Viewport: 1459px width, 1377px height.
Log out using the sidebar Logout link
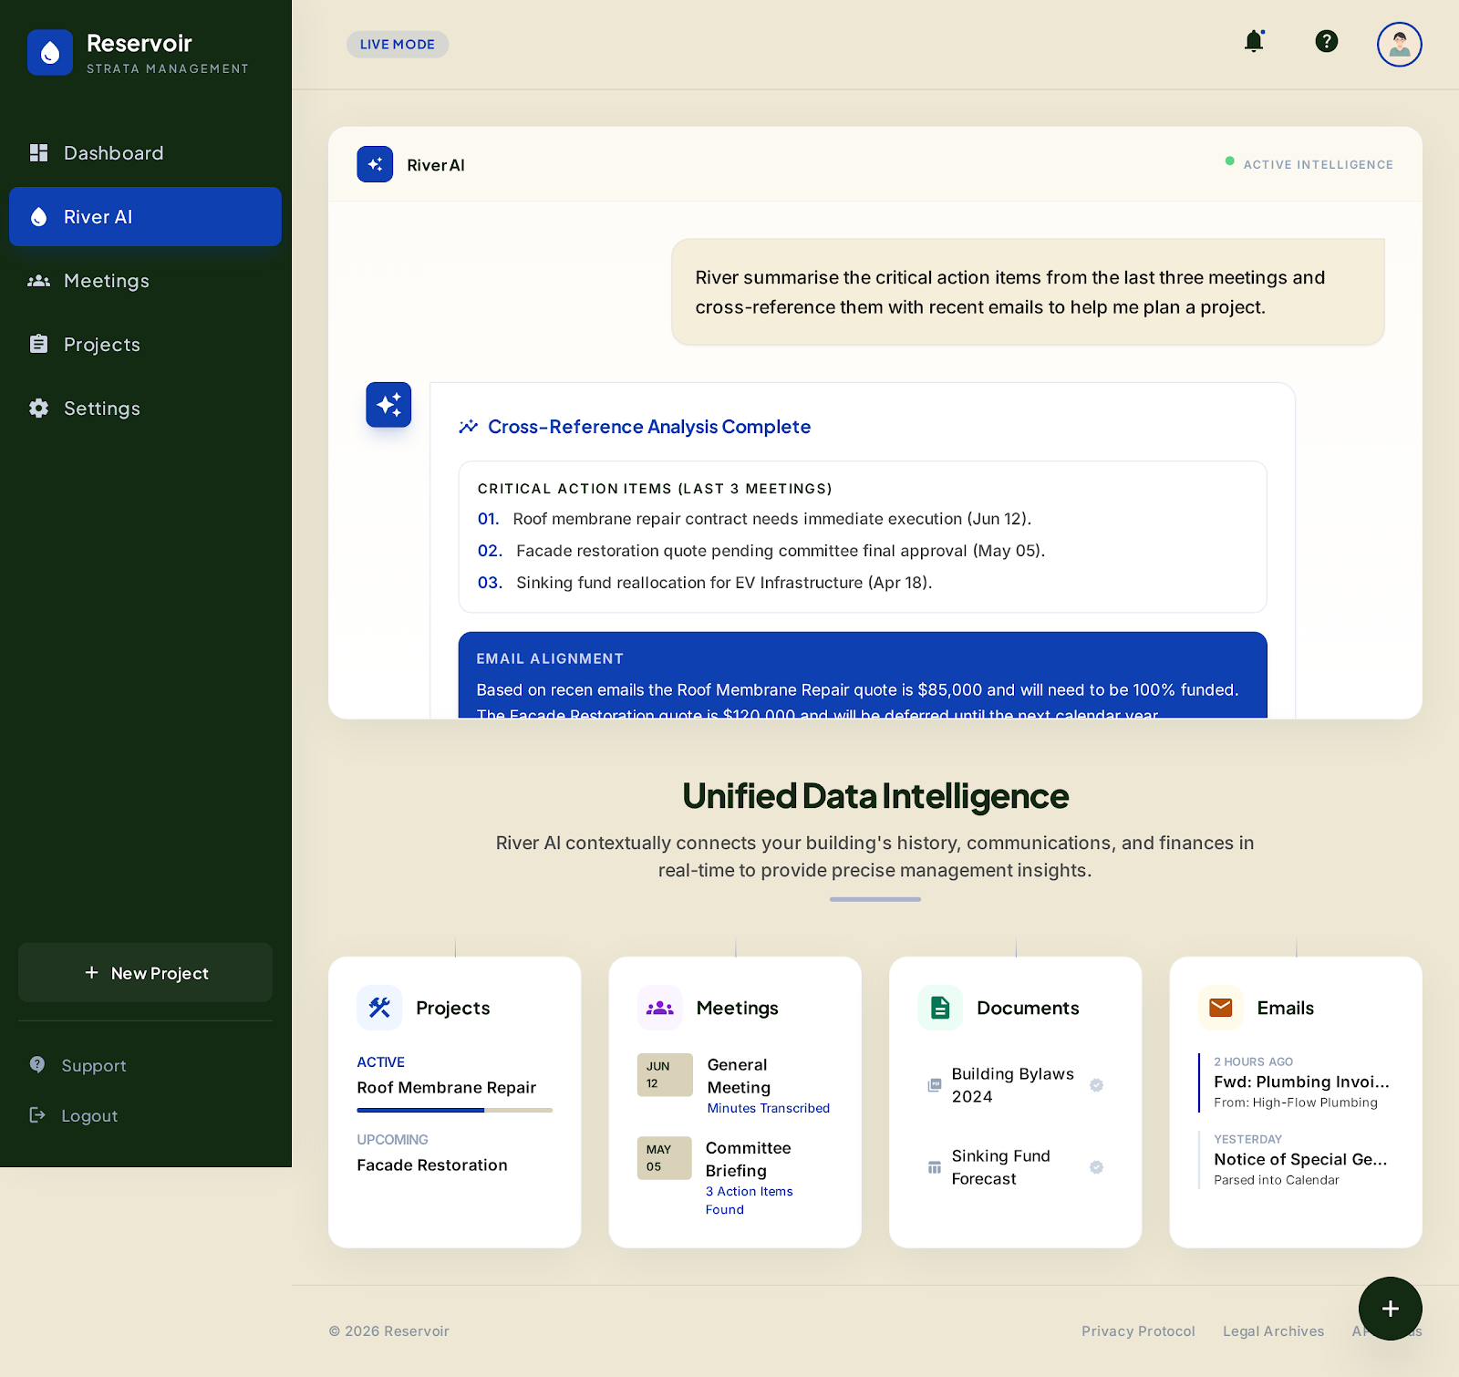pyautogui.click(x=88, y=1116)
